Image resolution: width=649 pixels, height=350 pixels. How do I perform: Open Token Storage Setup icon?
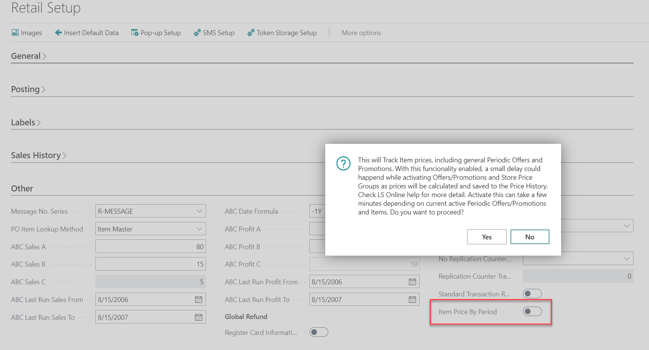[251, 33]
